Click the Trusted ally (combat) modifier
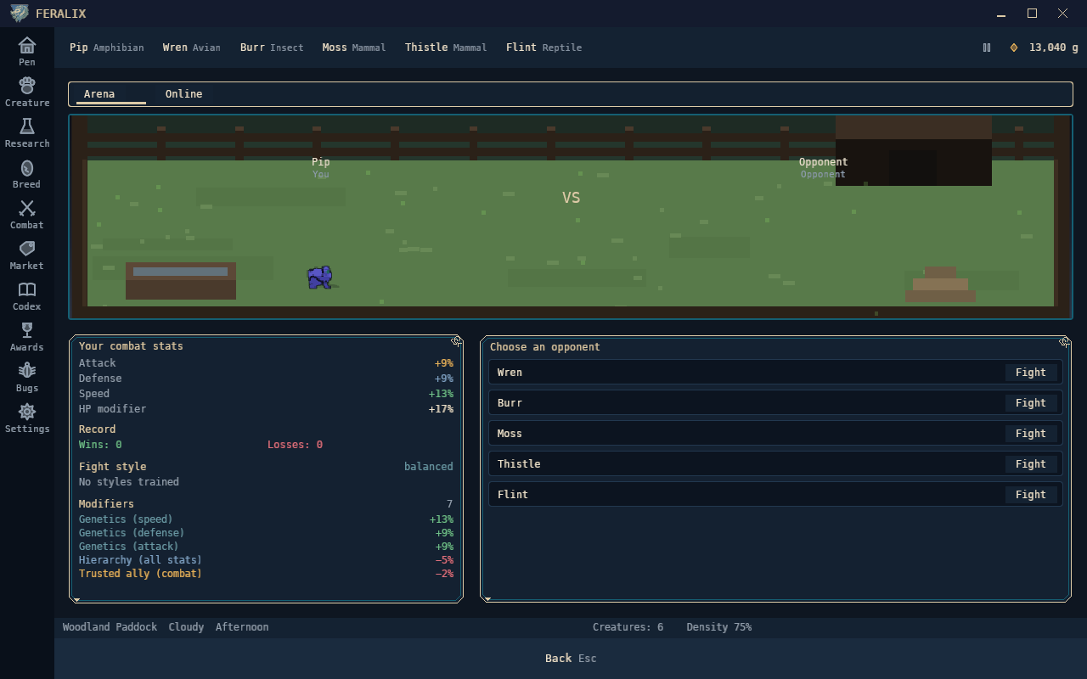The image size is (1087, 679). 266,574
